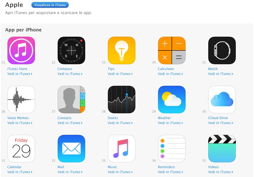Click the Visualizza in iTunes button
This screenshot has width=254, height=177.
(x=50, y=5)
